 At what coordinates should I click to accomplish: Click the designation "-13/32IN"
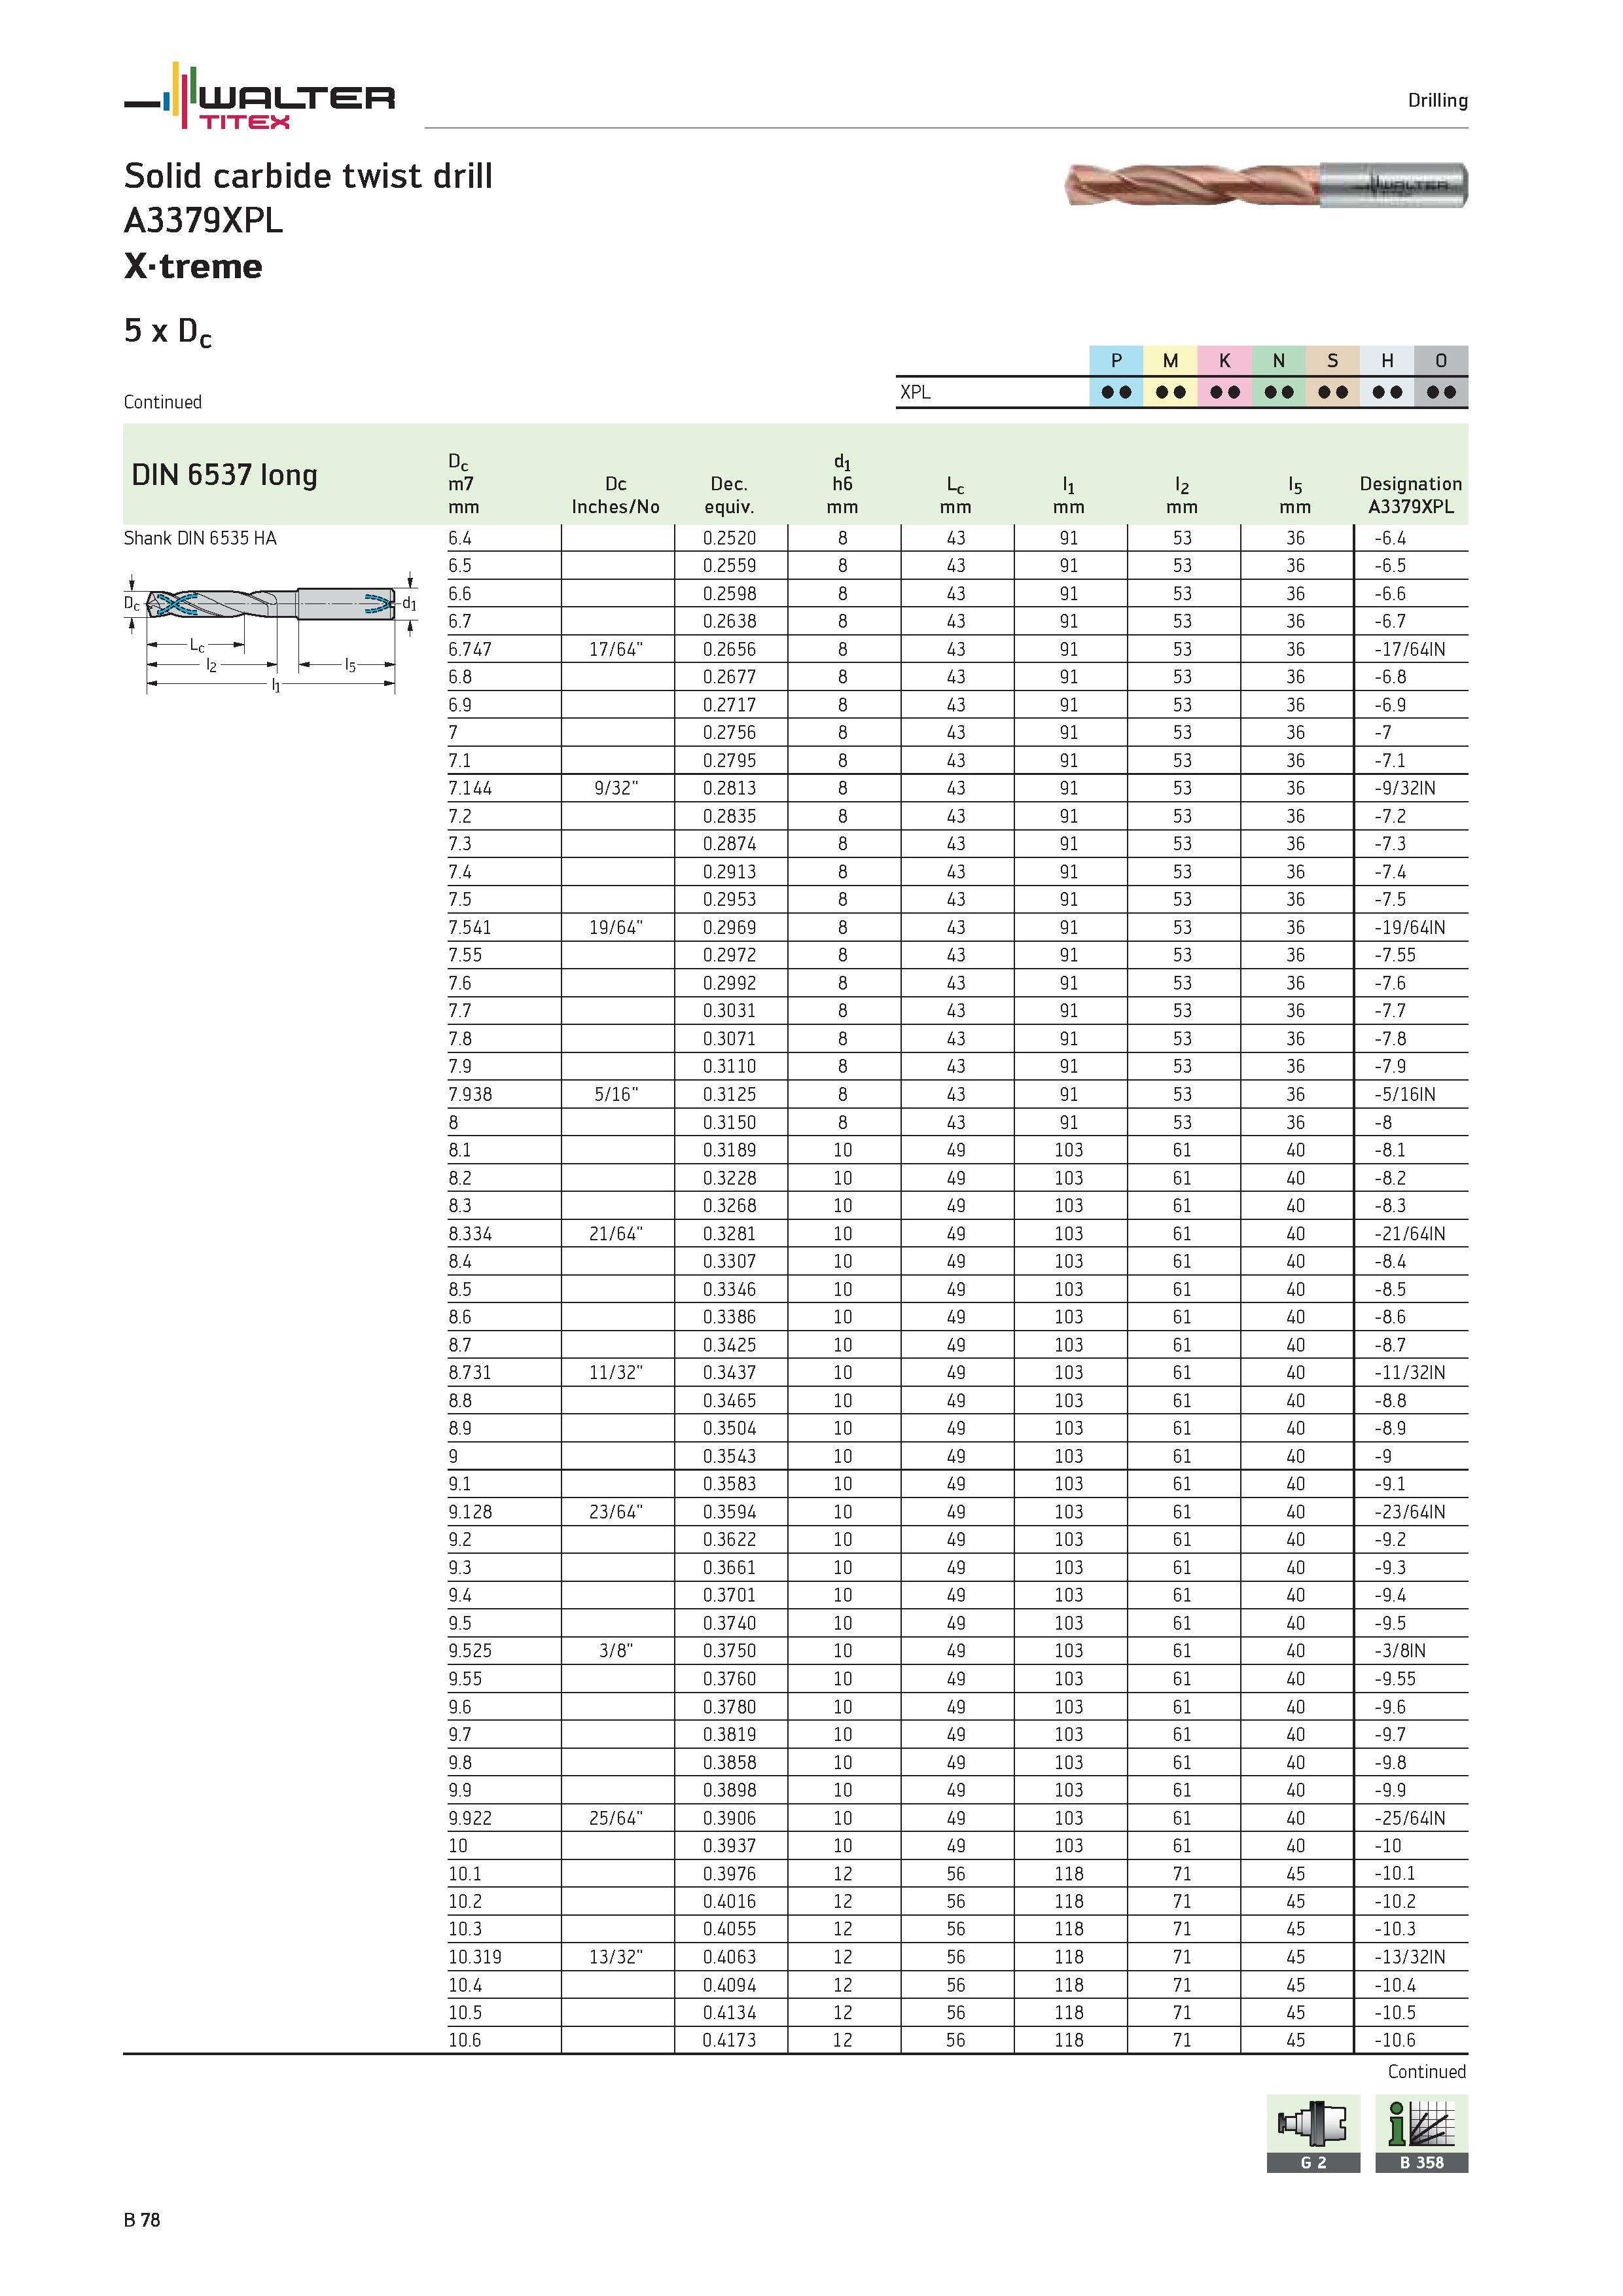1409,1957
